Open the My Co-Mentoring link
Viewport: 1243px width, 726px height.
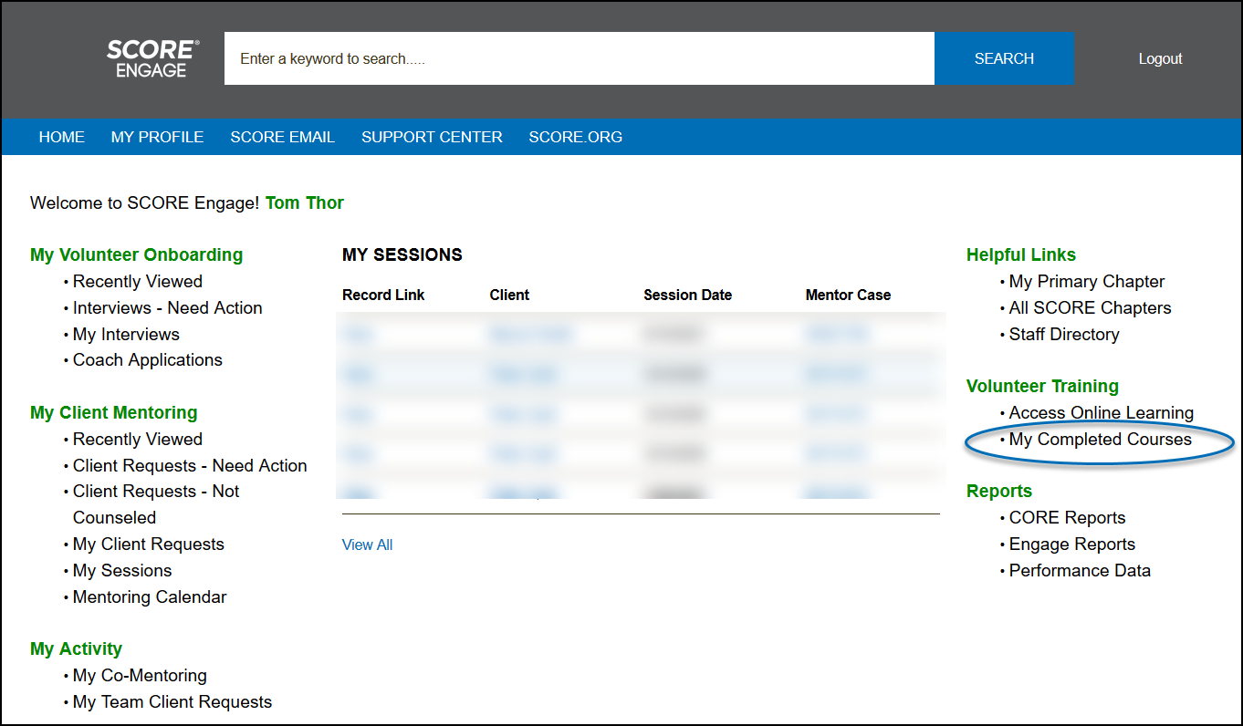tap(140, 676)
